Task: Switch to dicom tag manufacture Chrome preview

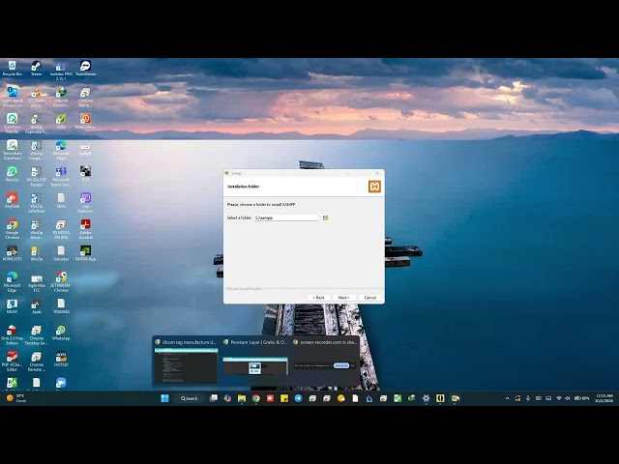Action: pyautogui.click(x=186, y=362)
